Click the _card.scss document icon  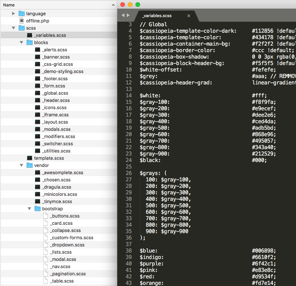click(46, 223)
